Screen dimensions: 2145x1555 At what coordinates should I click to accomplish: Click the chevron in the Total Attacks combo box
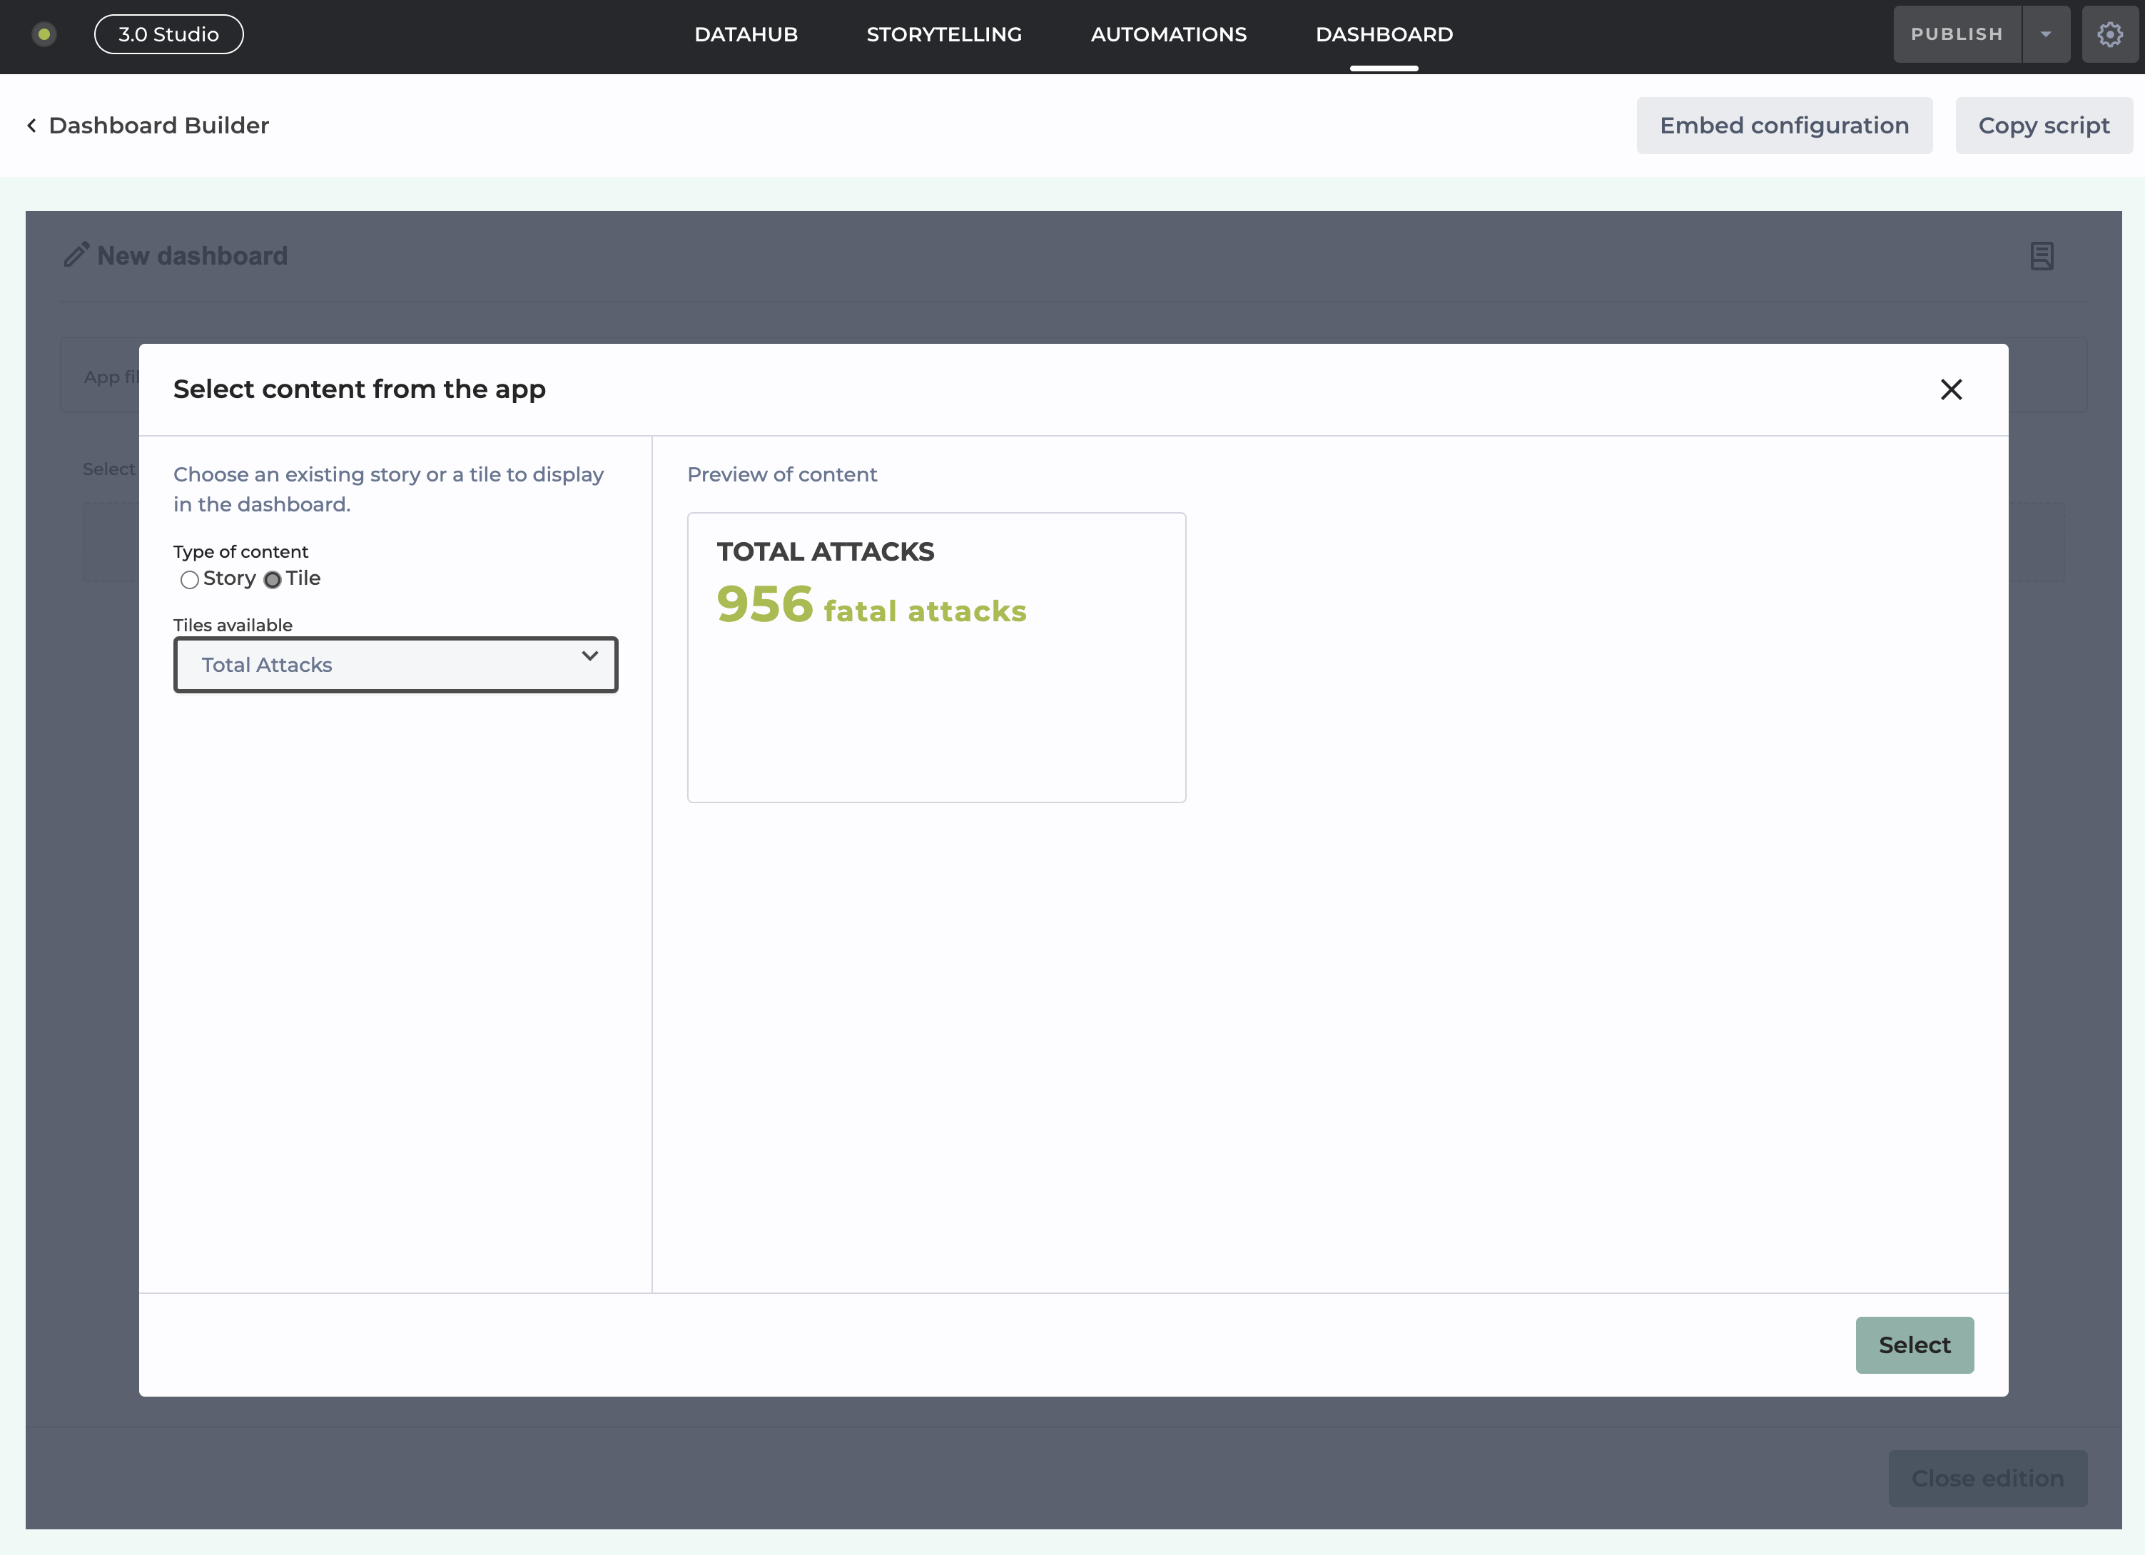pos(589,656)
